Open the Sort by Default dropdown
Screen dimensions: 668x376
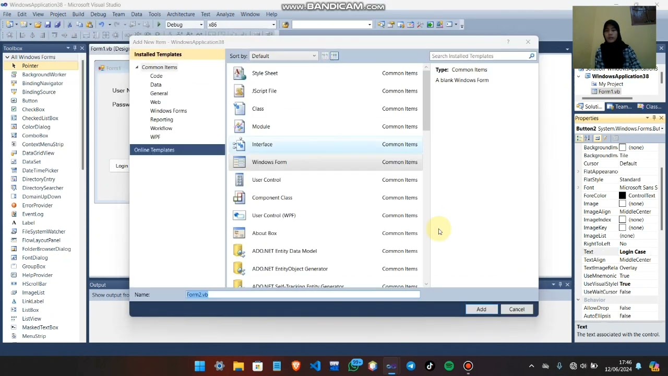click(x=284, y=56)
